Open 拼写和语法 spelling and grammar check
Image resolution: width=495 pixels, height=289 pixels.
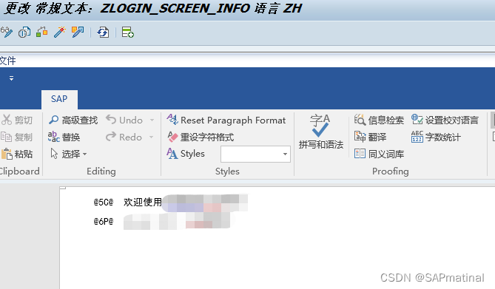(x=320, y=132)
